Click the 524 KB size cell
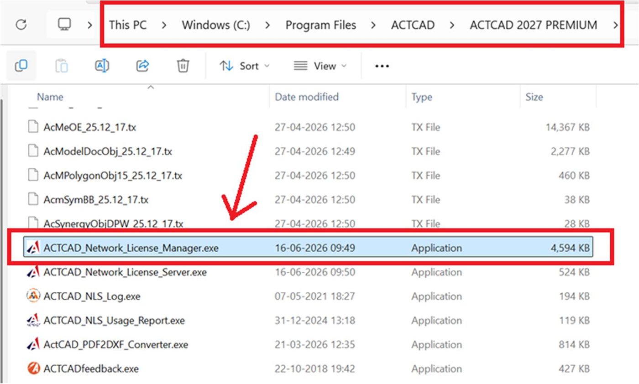The image size is (639, 384). coord(574,273)
